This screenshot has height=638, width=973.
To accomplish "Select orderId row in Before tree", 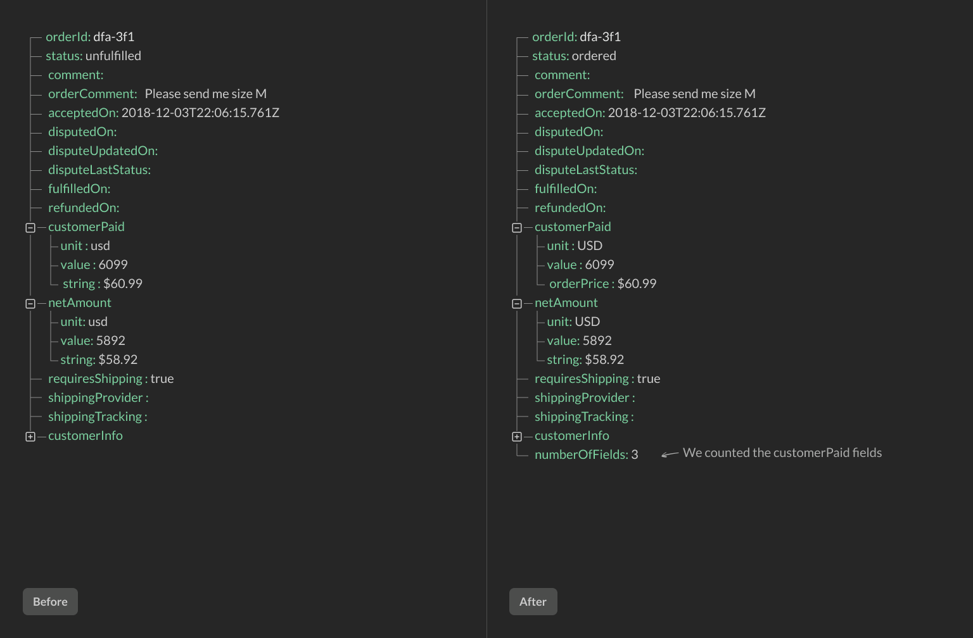I will [x=90, y=37].
